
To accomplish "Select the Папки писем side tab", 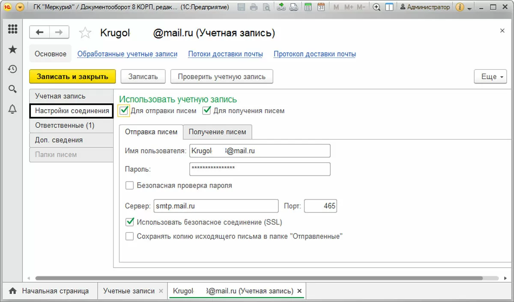I will pos(71,155).
